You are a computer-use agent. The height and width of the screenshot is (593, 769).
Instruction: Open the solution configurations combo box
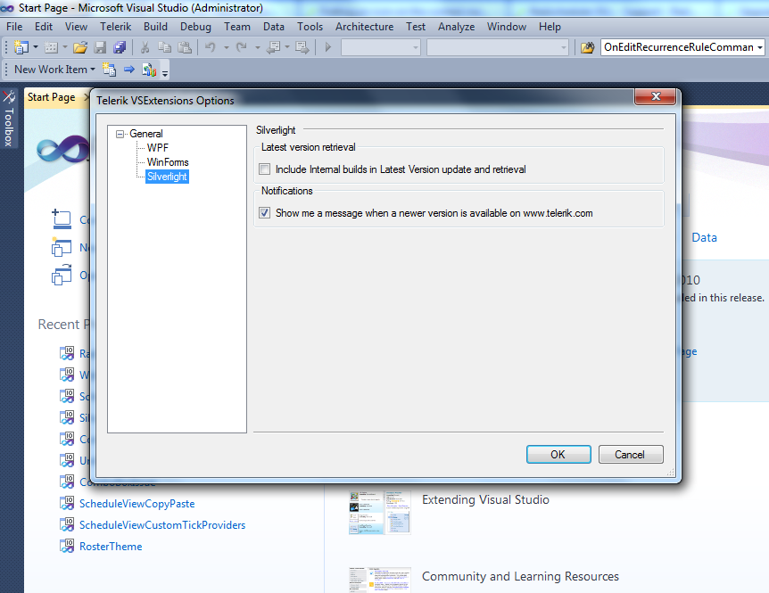(381, 47)
